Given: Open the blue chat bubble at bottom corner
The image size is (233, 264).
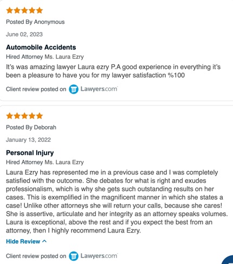Looking at the screenshot, I should coord(228,260).
